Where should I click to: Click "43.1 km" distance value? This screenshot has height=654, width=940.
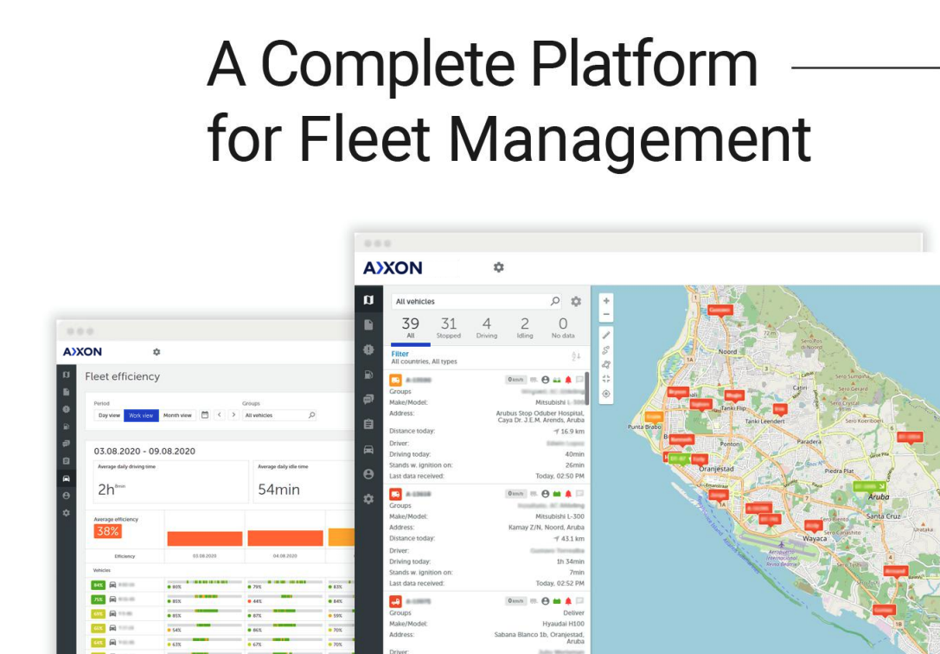pos(572,538)
